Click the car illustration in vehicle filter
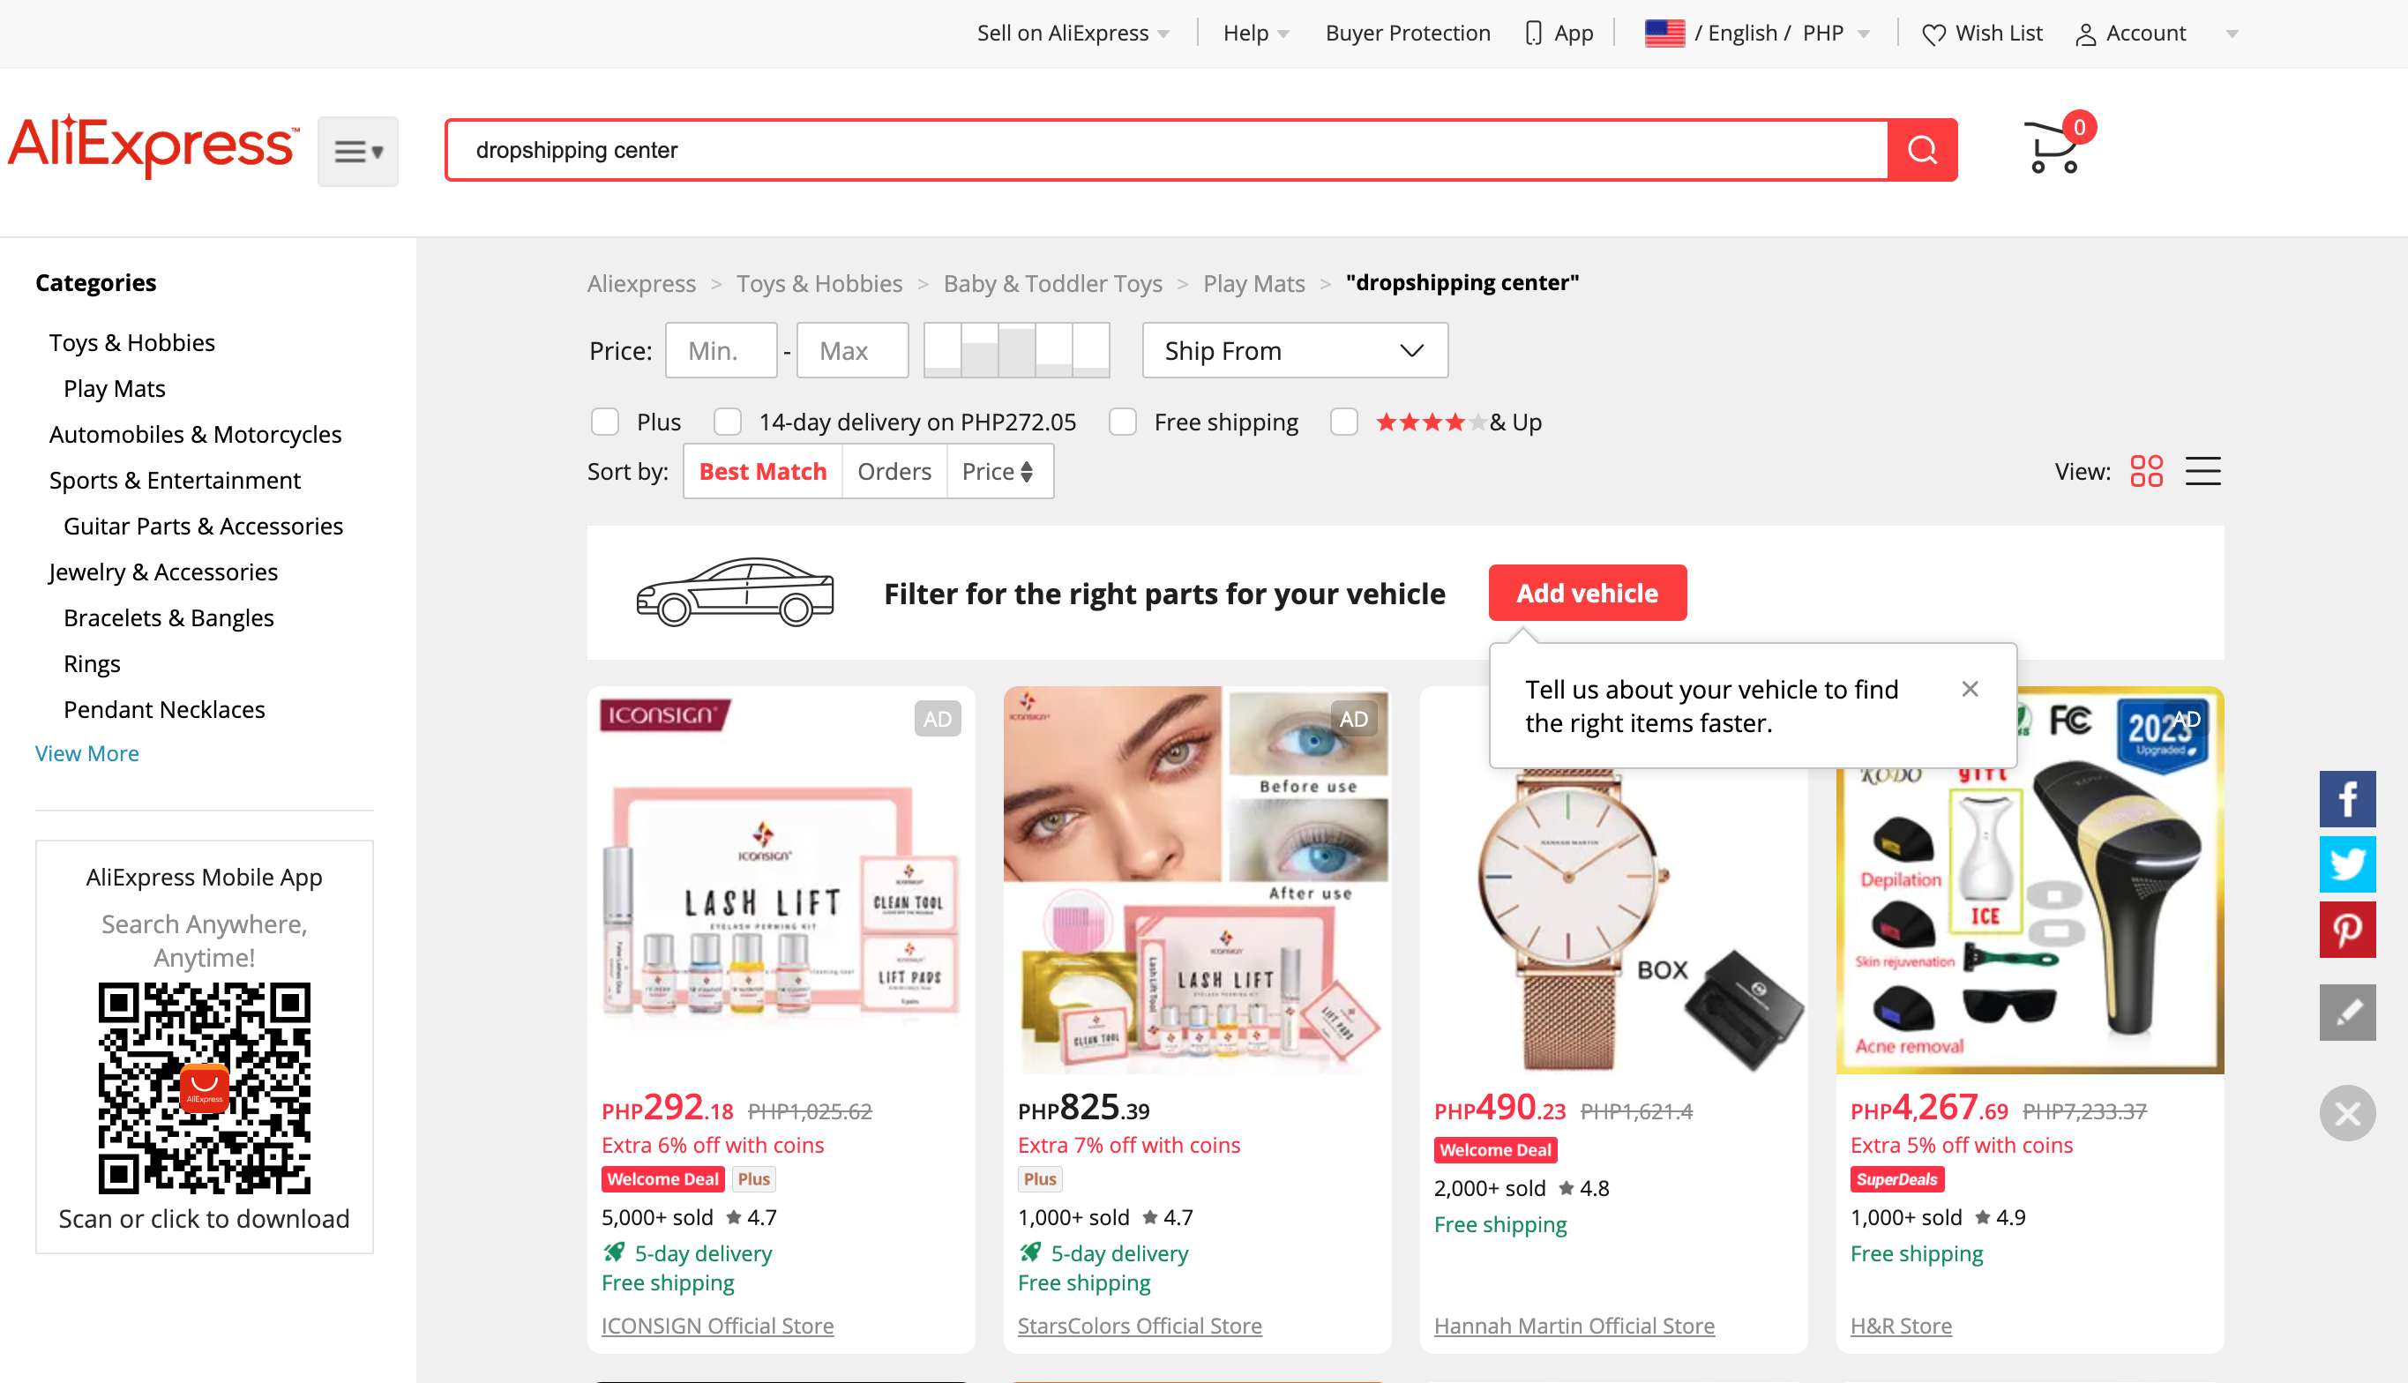2408x1383 pixels. click(x=734, y=592)
